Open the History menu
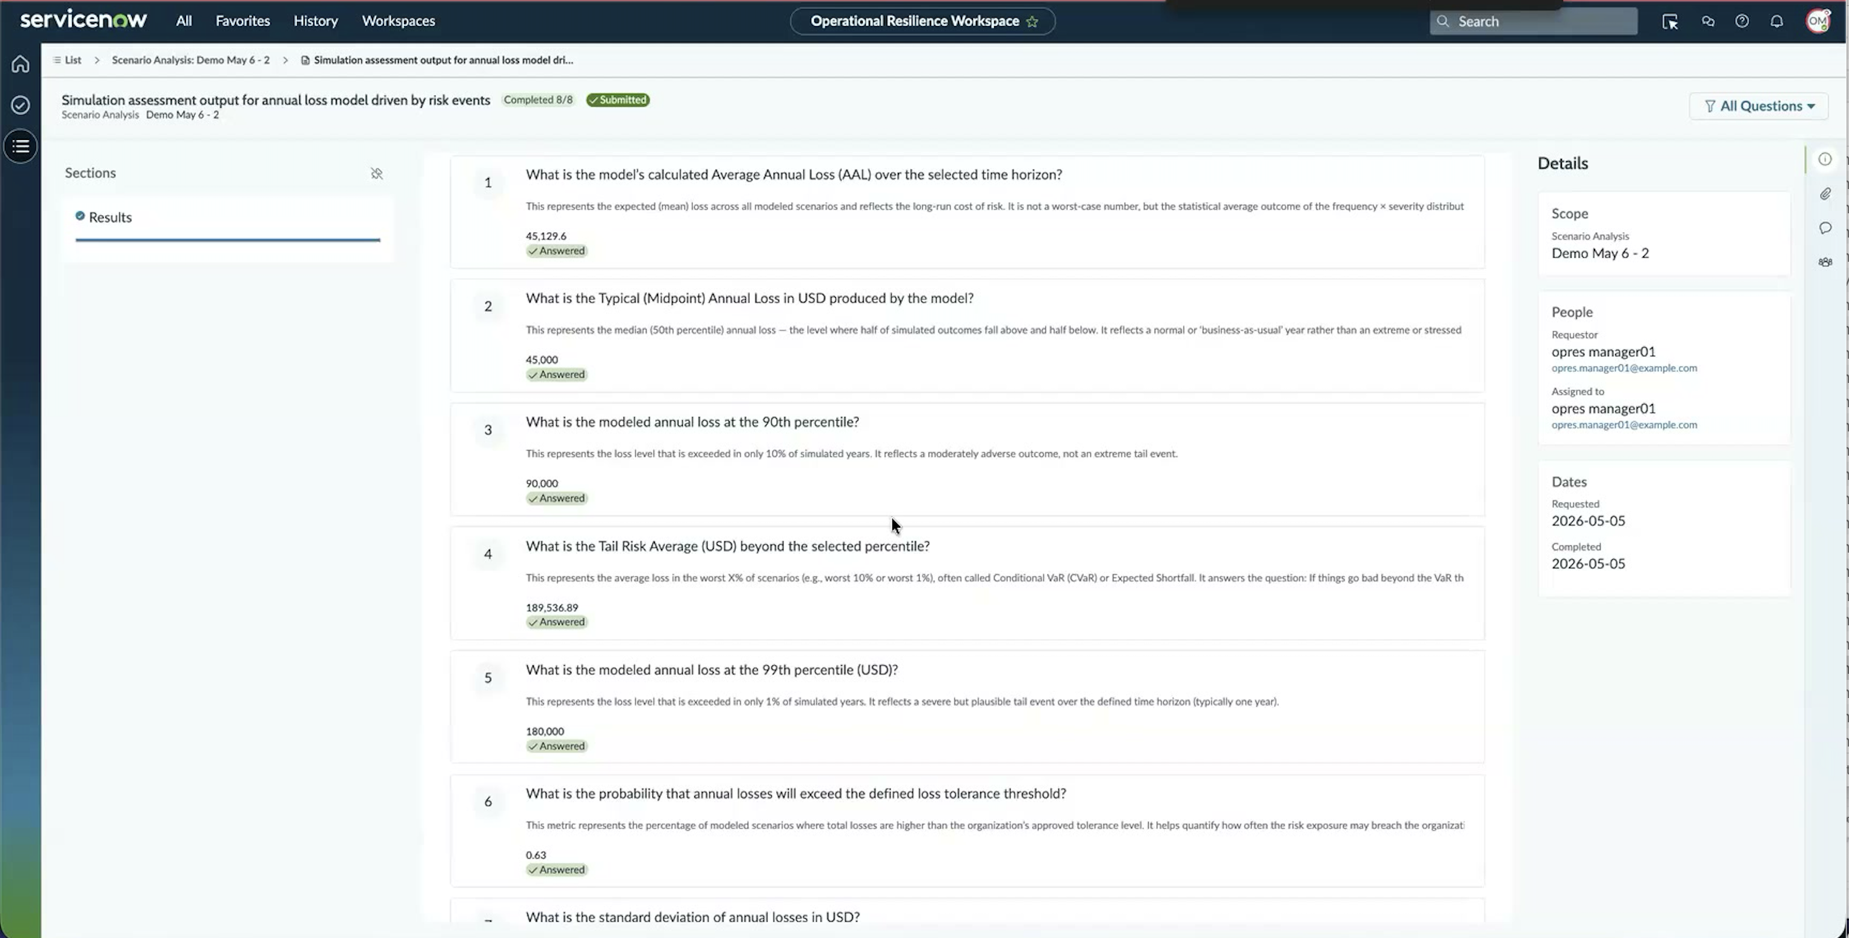This screenshot has height=938, width=1849. (x=315, y=21)
